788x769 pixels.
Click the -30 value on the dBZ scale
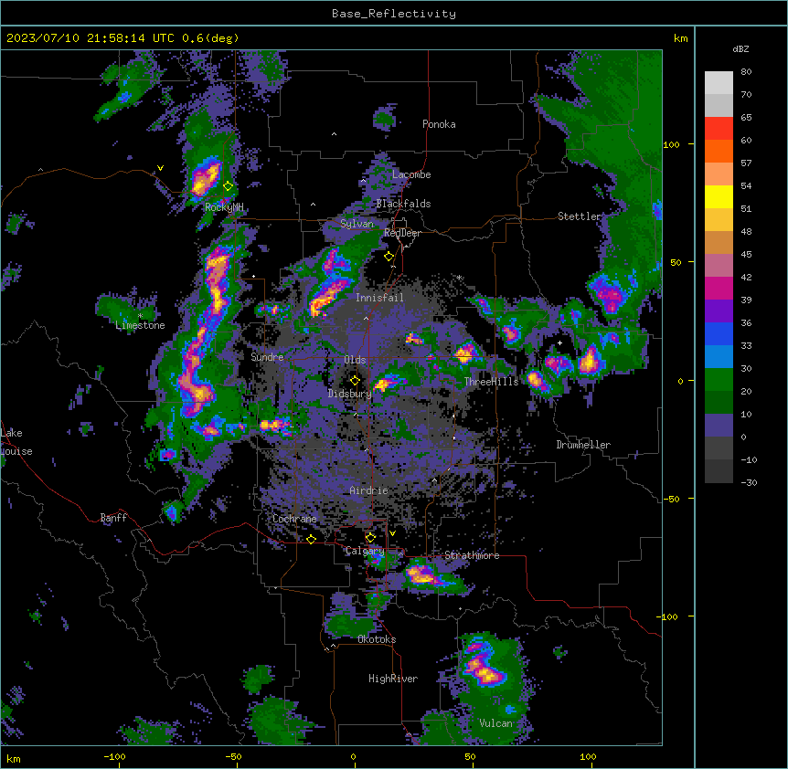749,483
